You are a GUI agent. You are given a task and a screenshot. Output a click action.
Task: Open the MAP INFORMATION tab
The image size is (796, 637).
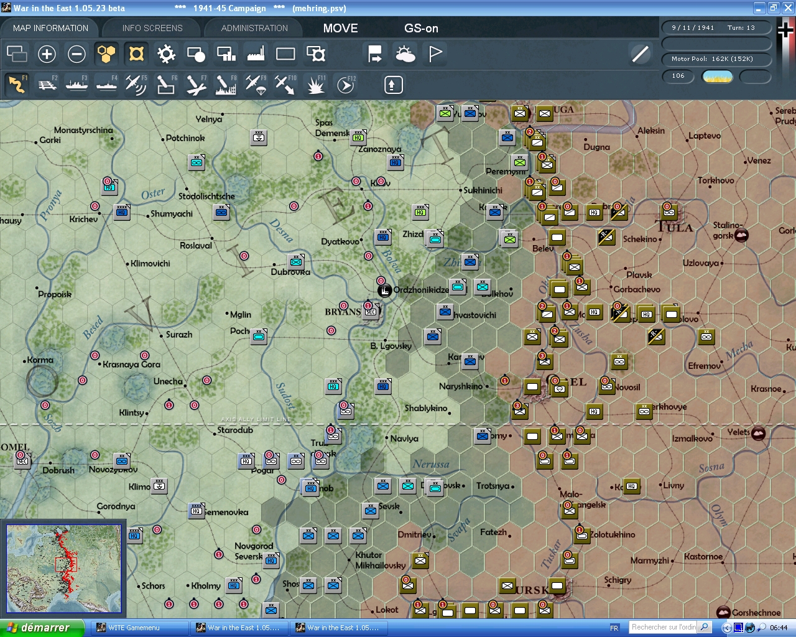[50, 28]
